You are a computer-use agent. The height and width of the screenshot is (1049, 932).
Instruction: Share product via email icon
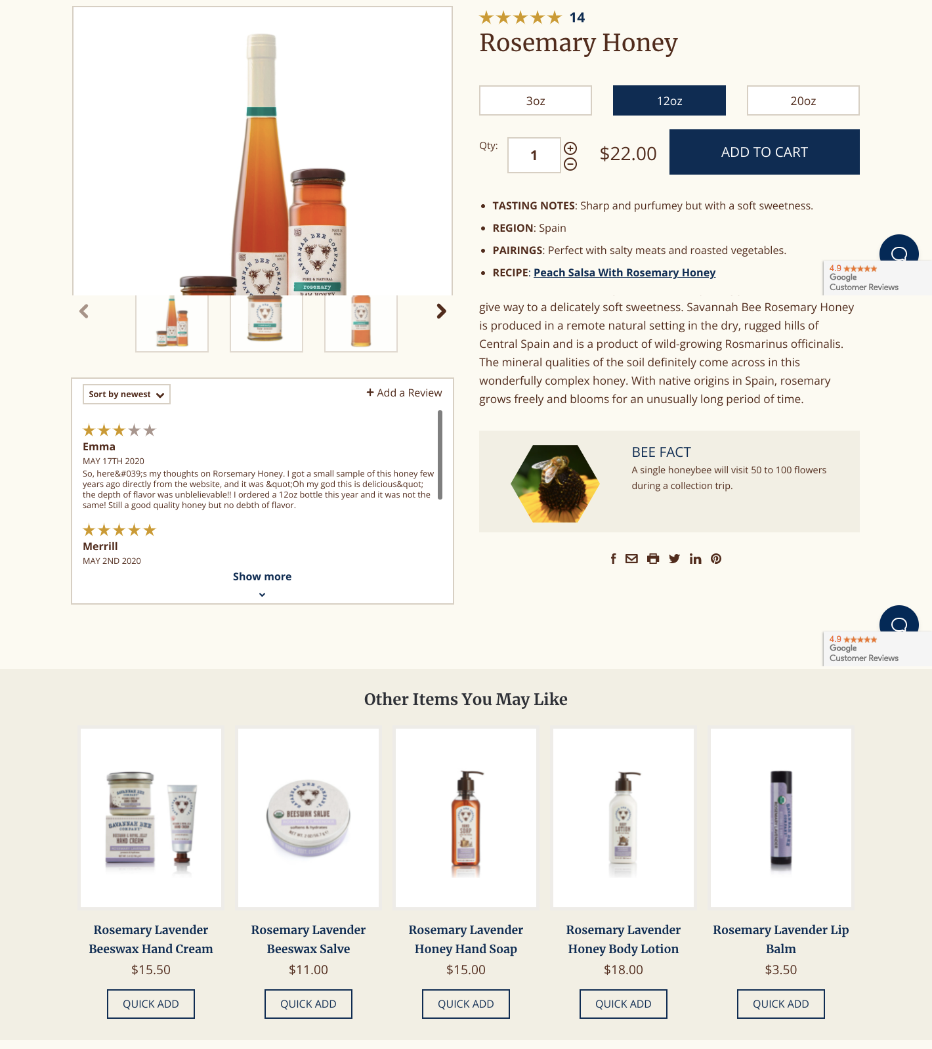pyautogui.click(x=631, y=559)
